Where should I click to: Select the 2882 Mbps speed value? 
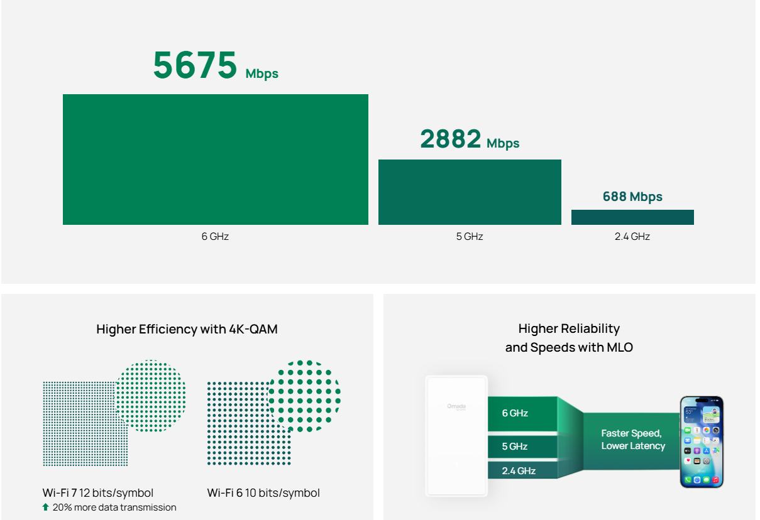tap(470, 139)
